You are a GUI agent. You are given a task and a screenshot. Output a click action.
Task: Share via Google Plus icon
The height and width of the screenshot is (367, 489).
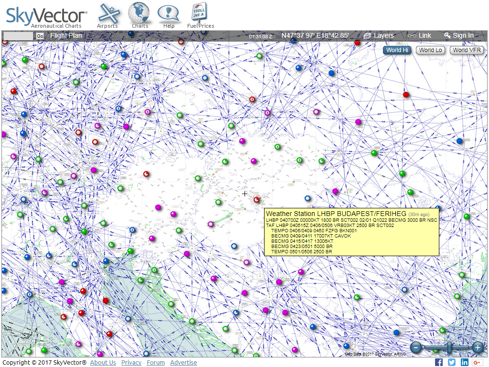click(477, 362)
